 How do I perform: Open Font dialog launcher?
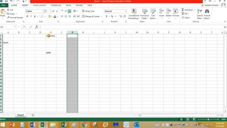point(58,22)
